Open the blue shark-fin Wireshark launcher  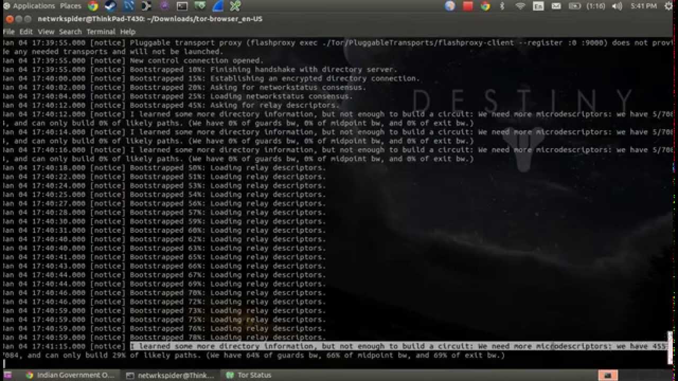coord(217,6)
